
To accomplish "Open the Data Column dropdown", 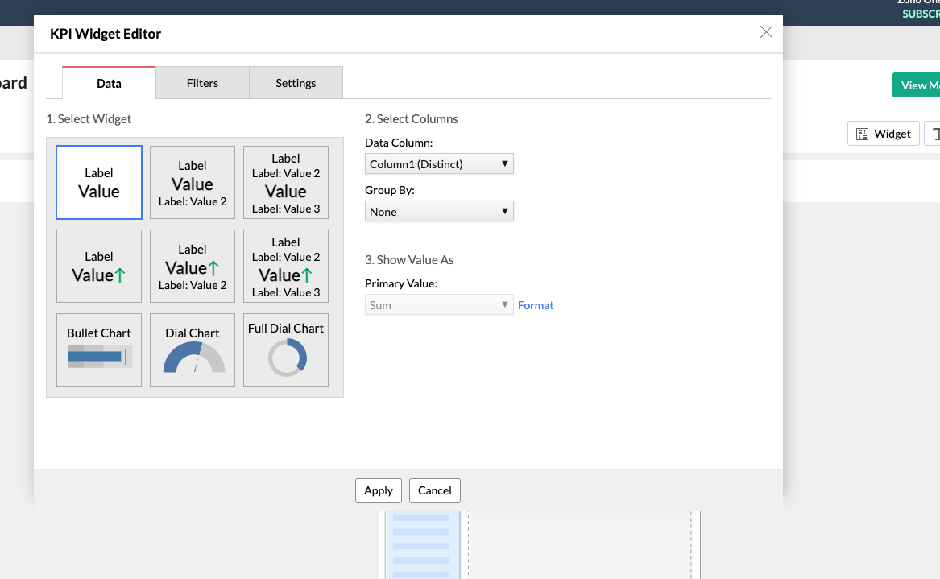I will pos(439,164).
